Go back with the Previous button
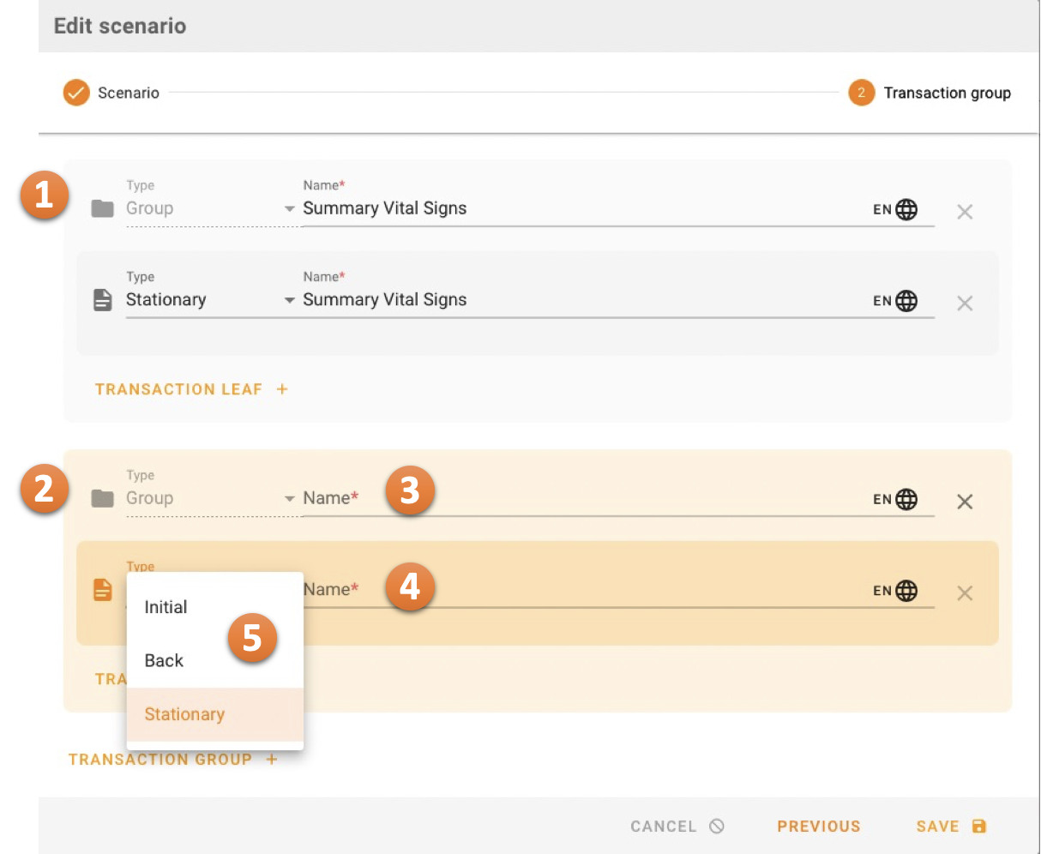 point(818,826)
